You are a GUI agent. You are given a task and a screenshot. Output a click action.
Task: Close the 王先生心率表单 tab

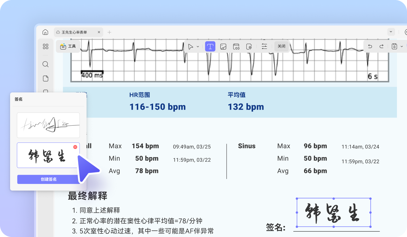pos(99,32)
